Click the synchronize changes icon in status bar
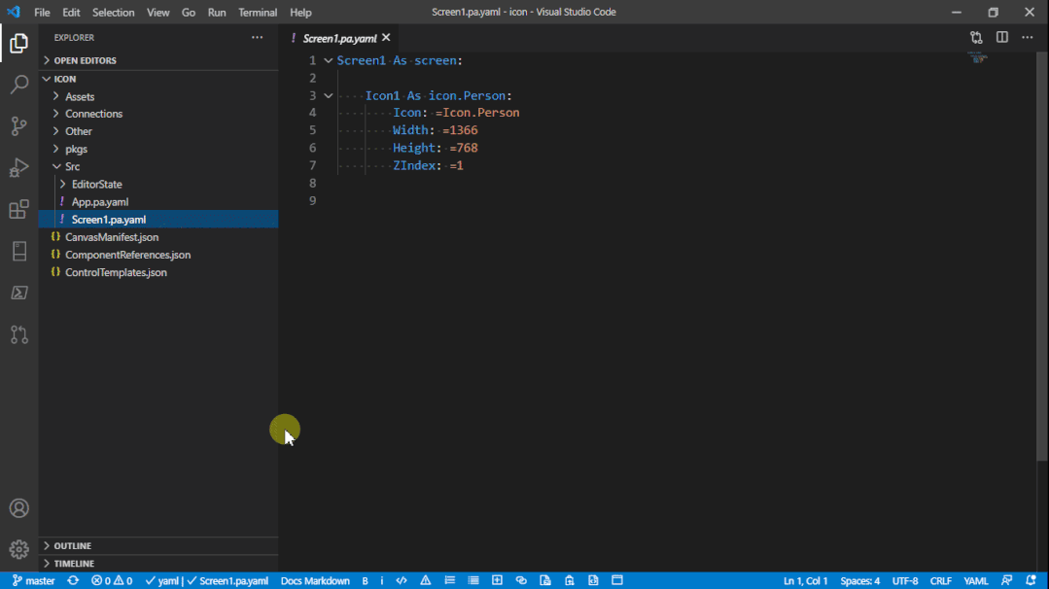 [x=73, y=580]
